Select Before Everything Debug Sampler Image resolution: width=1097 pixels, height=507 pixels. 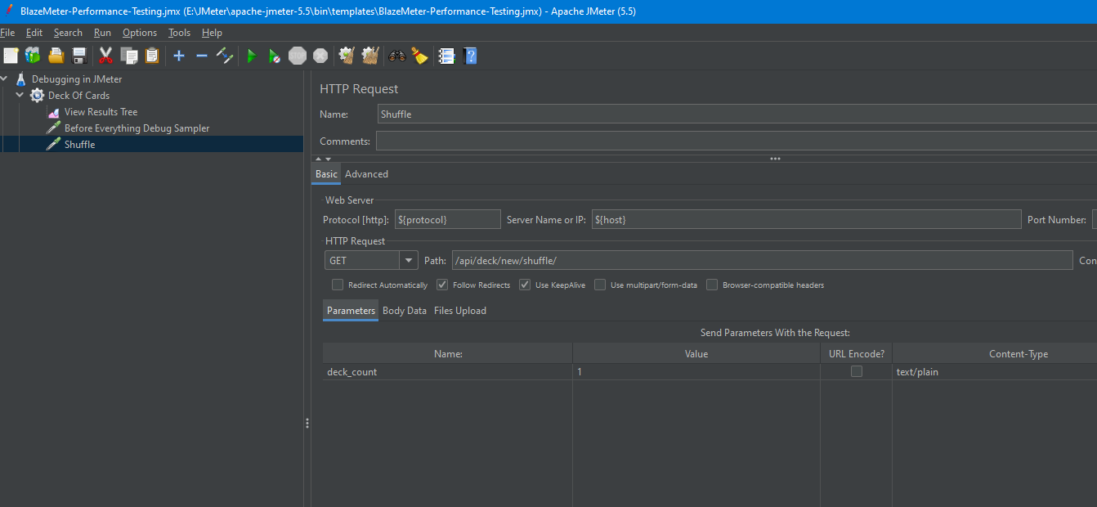pos(137,128)
